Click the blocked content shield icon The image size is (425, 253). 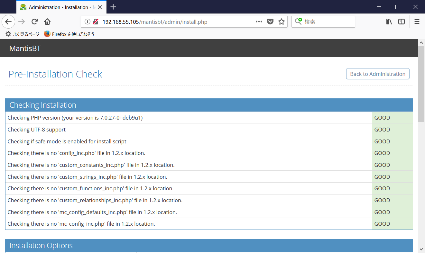coord(95,22)
